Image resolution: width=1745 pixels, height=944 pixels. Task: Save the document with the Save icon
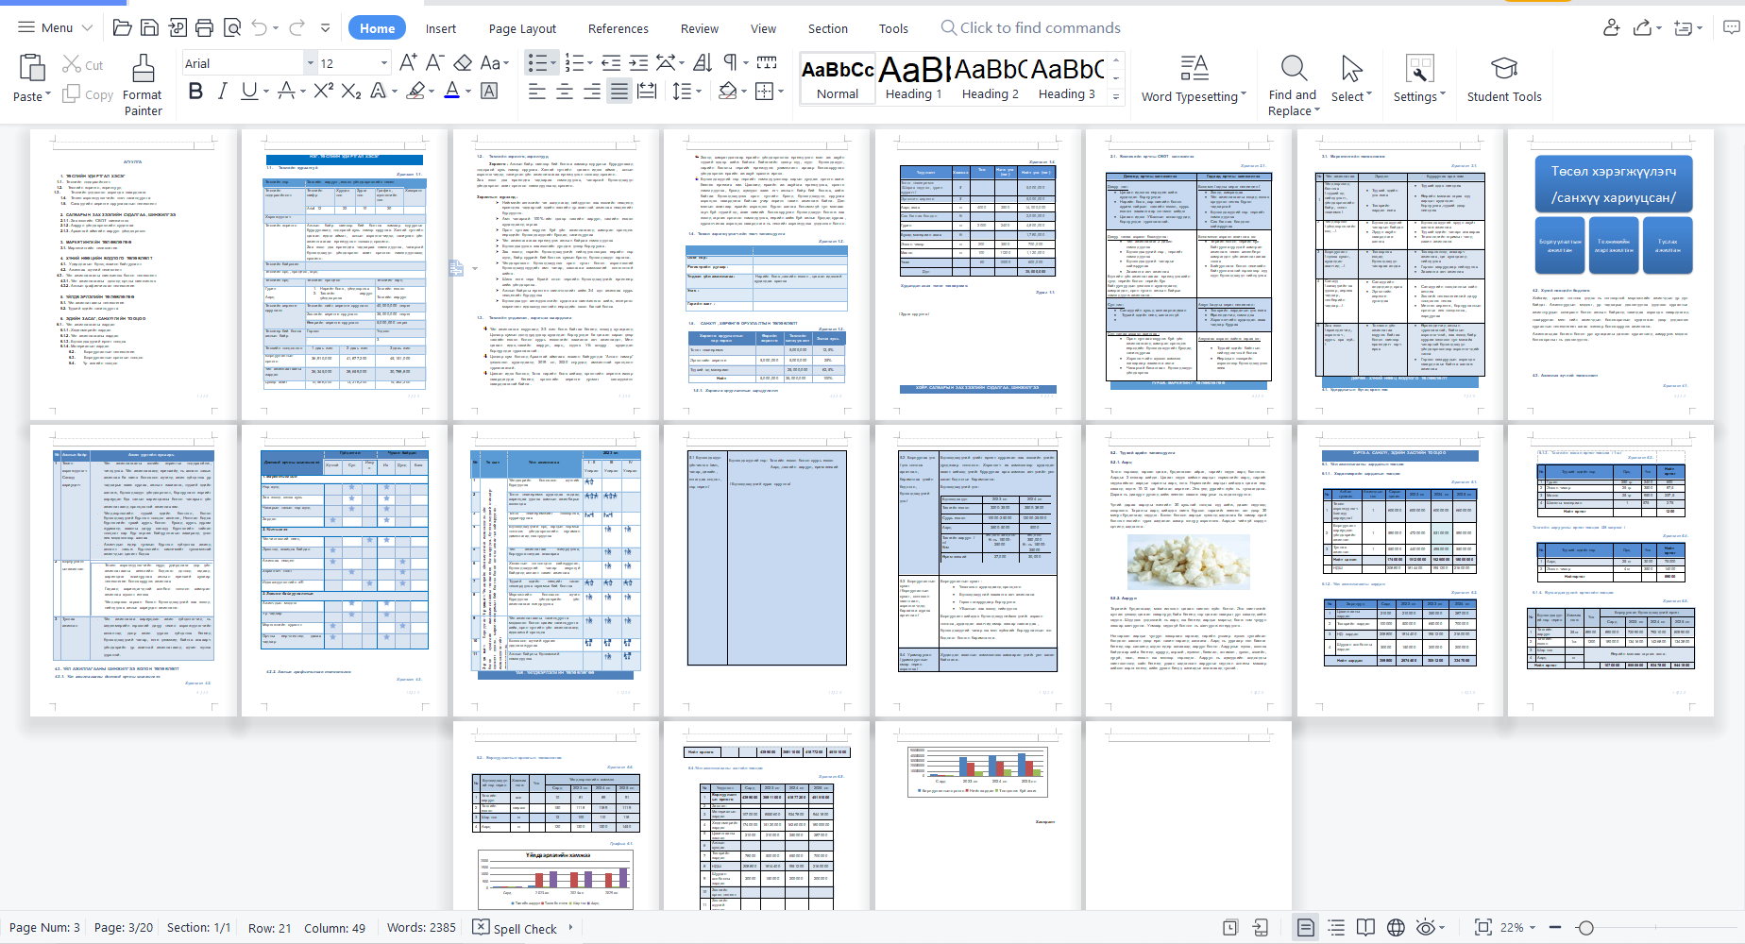tap(149, 27)
